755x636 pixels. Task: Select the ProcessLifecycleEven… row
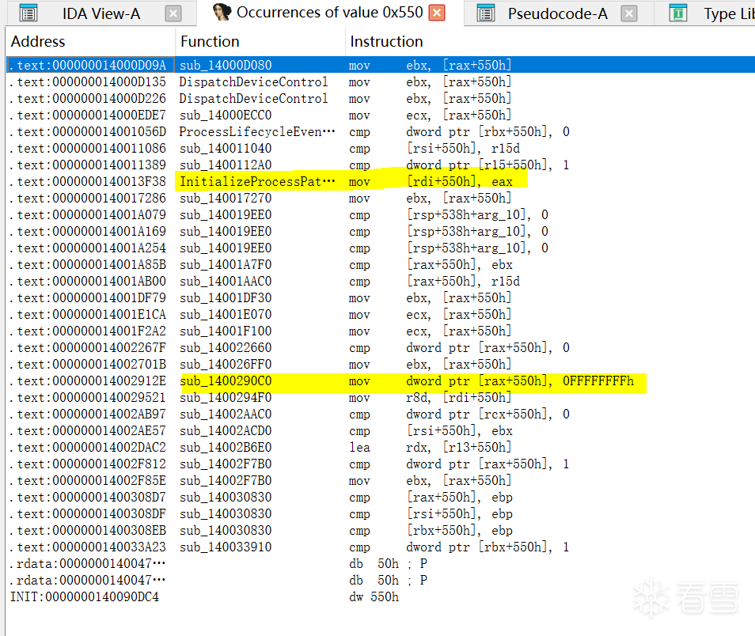pos(381,131)
